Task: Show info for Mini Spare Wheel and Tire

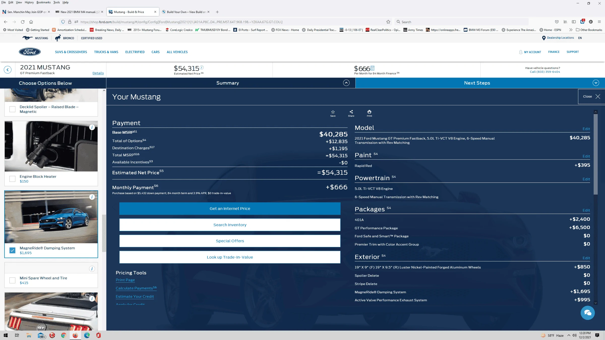Action: pos(92,269)
